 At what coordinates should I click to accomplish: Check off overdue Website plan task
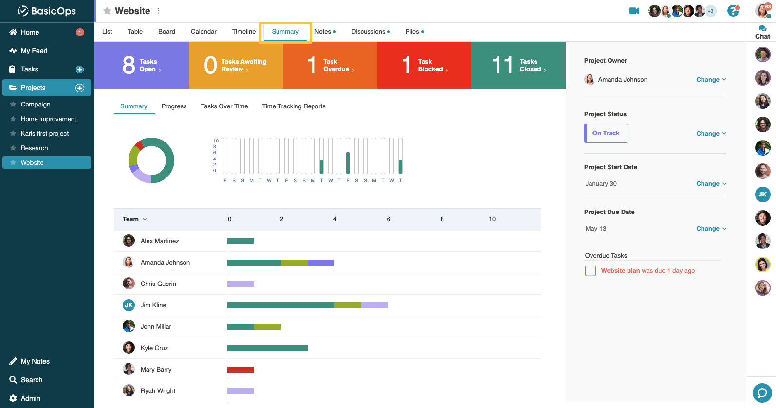pos(590,271)
